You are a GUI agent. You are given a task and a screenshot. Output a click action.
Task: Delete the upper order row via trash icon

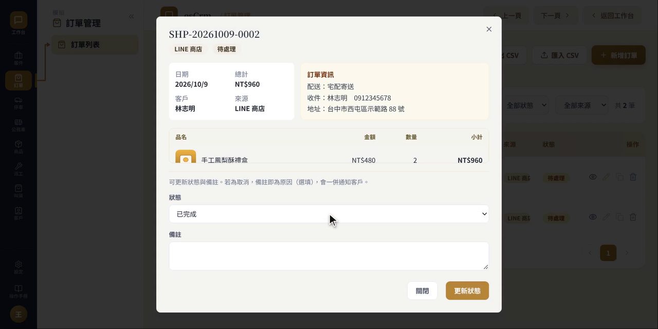click(633, 177)
